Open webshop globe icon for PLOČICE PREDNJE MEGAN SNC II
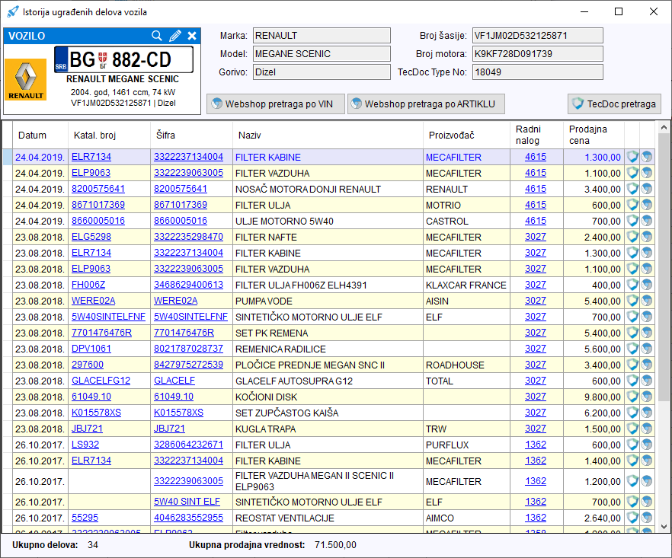Image resolution: width=672 pixels, height=558 pixels. 647,365
